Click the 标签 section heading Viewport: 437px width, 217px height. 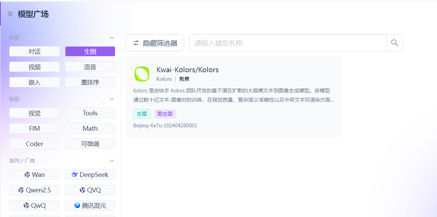coord(14,99)
